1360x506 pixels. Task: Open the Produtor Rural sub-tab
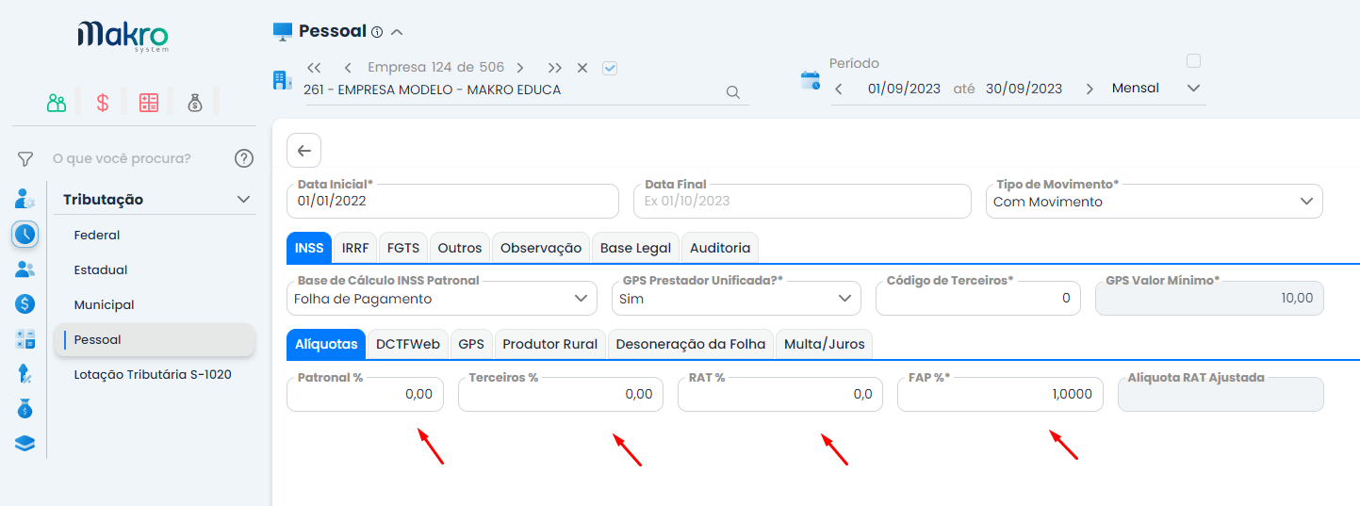pyautogui.click(x=550, y=344)
